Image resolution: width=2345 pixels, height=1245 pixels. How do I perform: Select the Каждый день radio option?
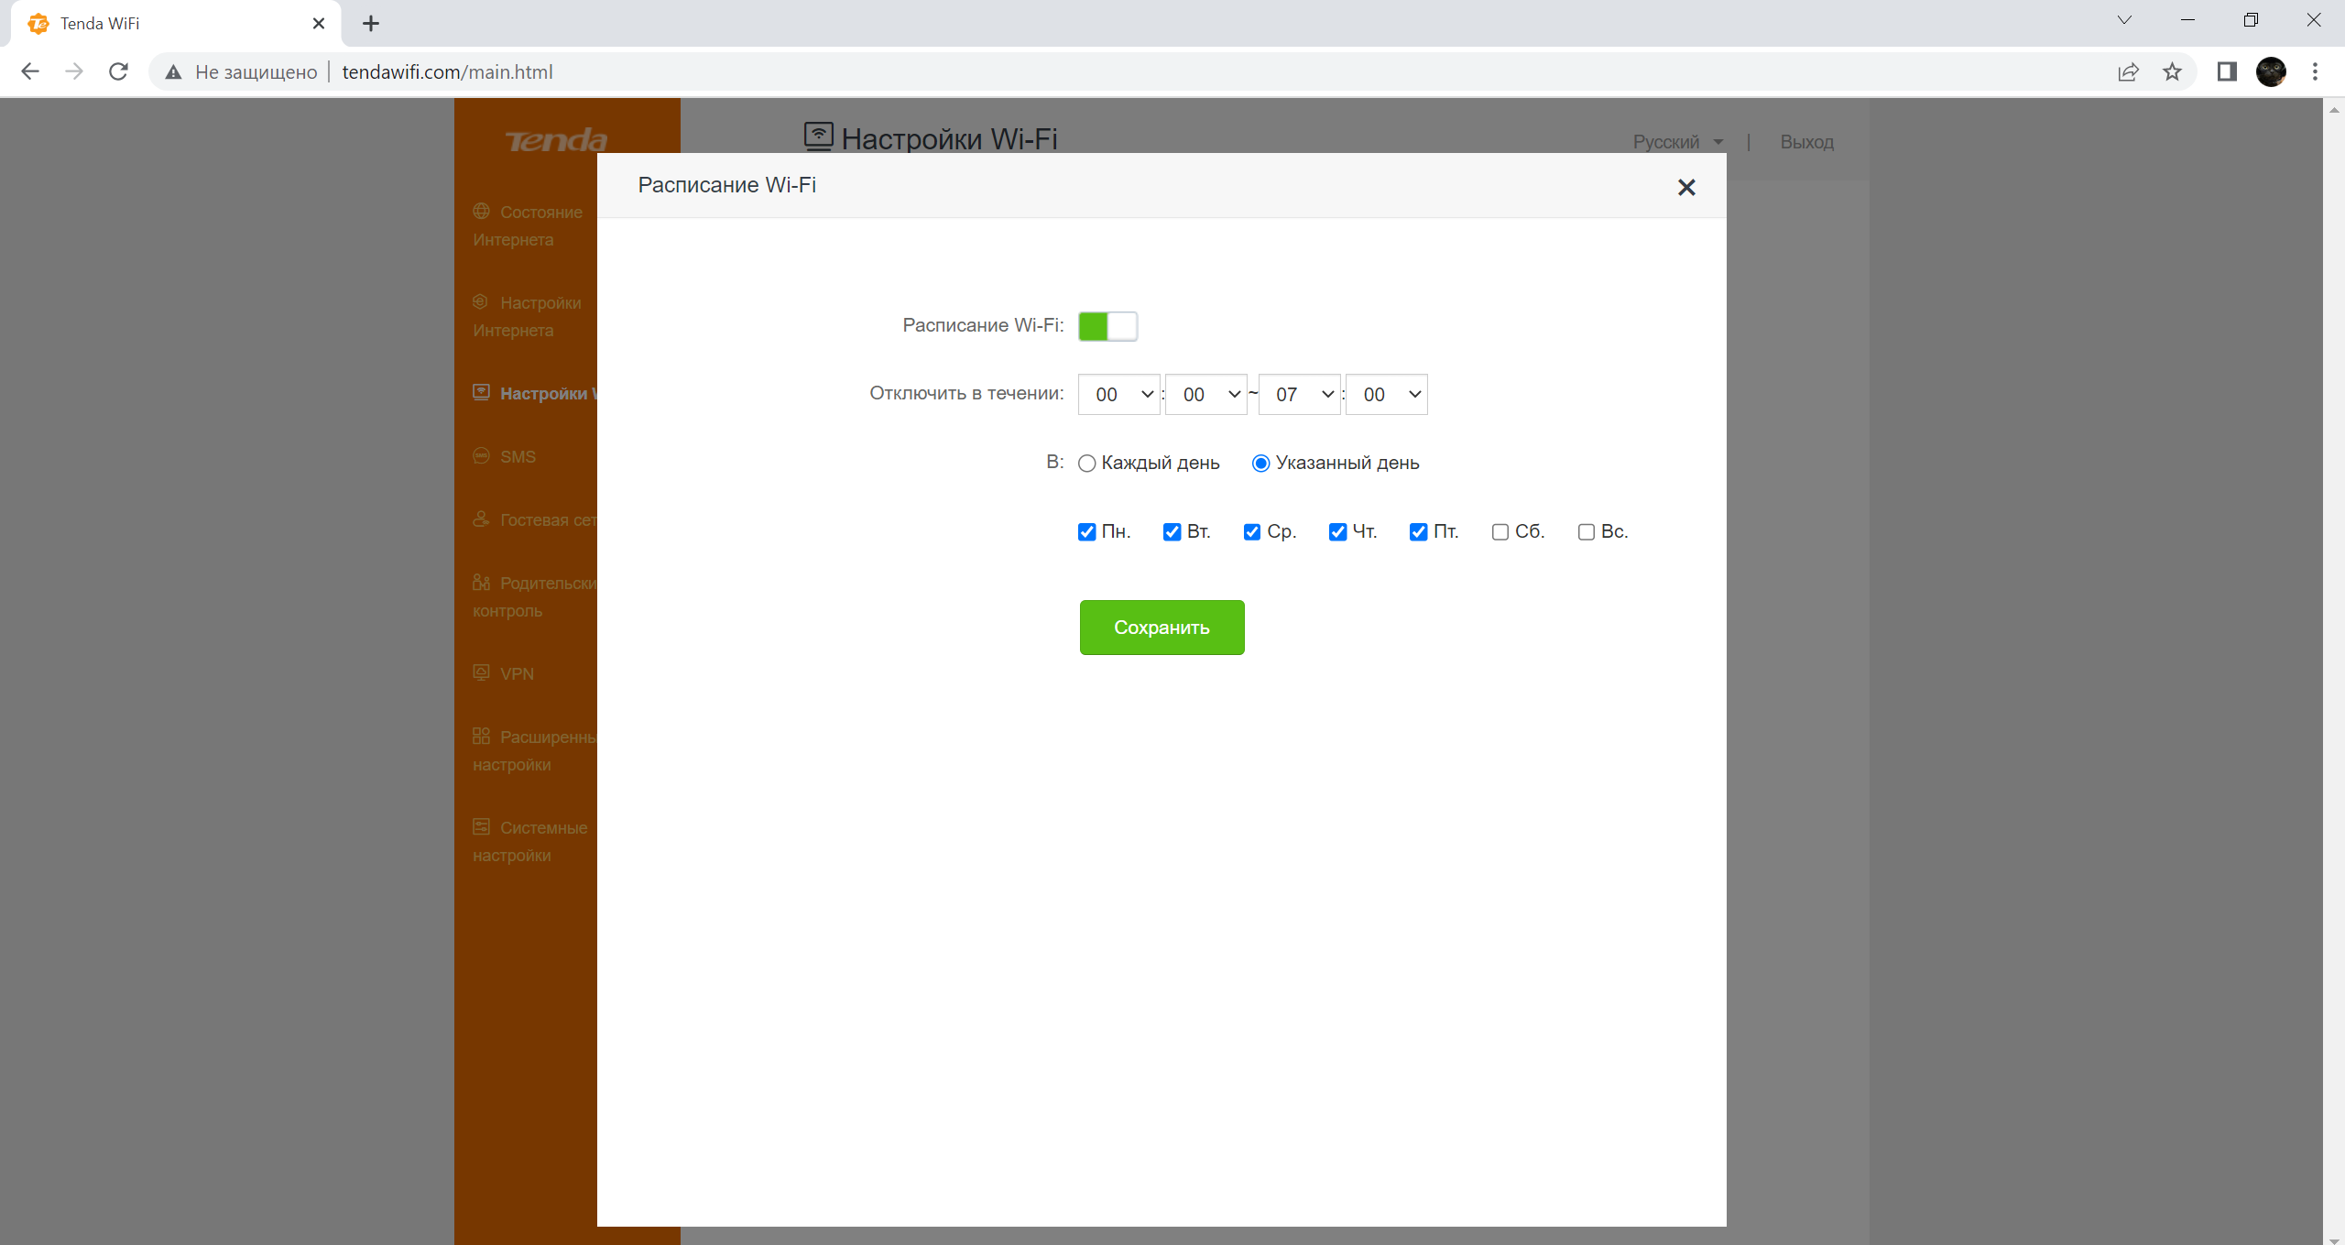(x=1086, y=464)
